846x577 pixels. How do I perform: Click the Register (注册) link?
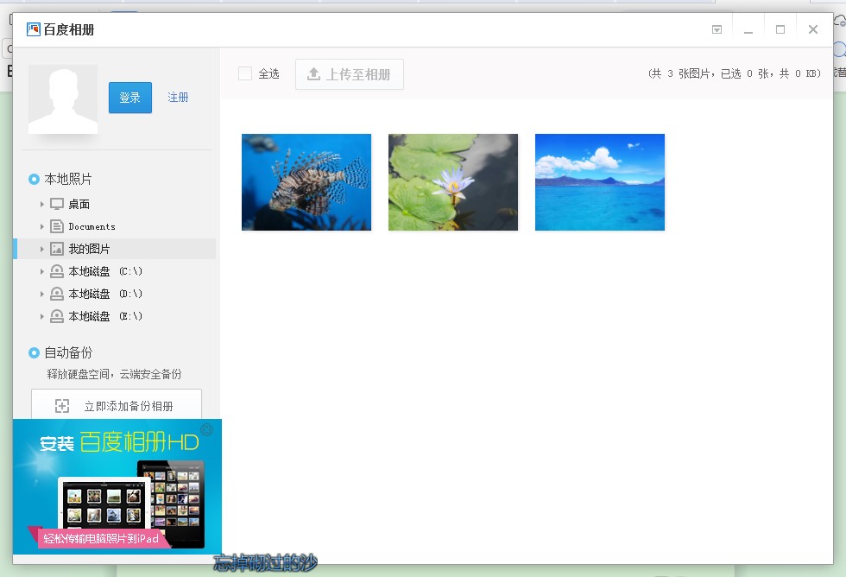178,98
